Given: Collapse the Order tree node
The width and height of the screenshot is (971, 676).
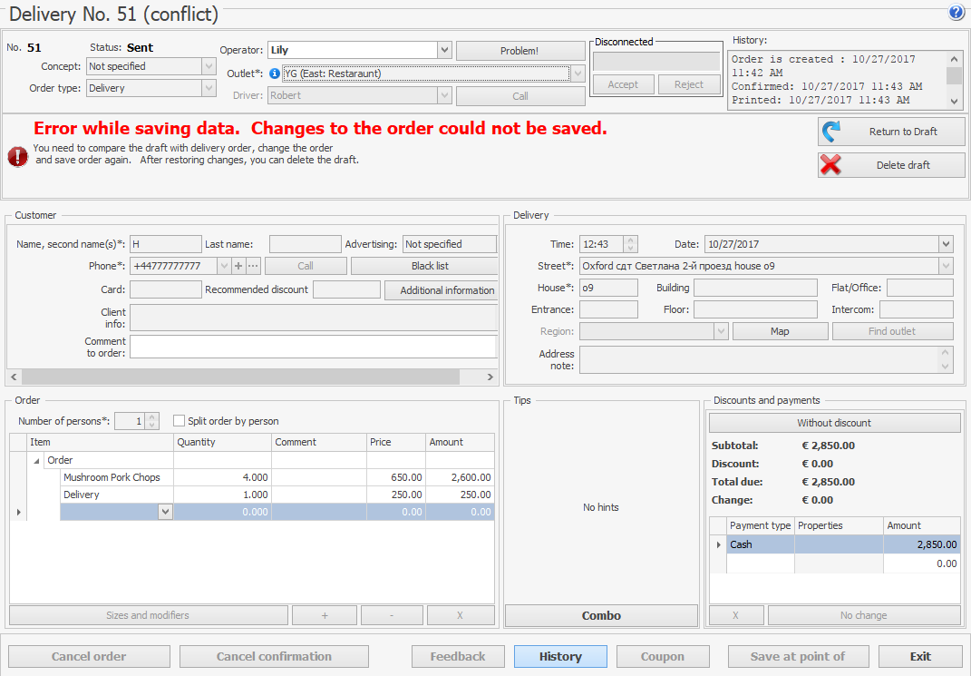Looking at the screenshot, I should (37, 461).
